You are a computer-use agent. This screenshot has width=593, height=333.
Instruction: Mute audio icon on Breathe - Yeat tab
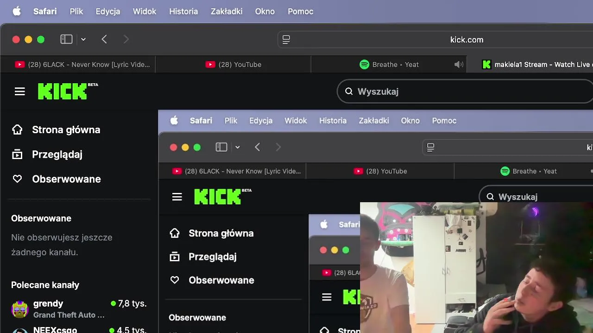tap(459, 65)
